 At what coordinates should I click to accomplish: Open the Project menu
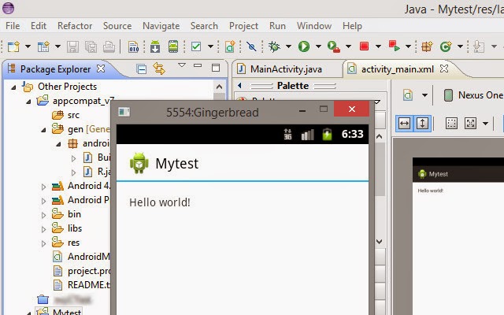243,26
